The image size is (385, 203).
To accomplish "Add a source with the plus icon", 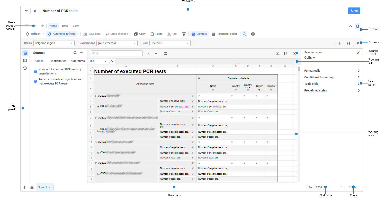I will (81, 53).
